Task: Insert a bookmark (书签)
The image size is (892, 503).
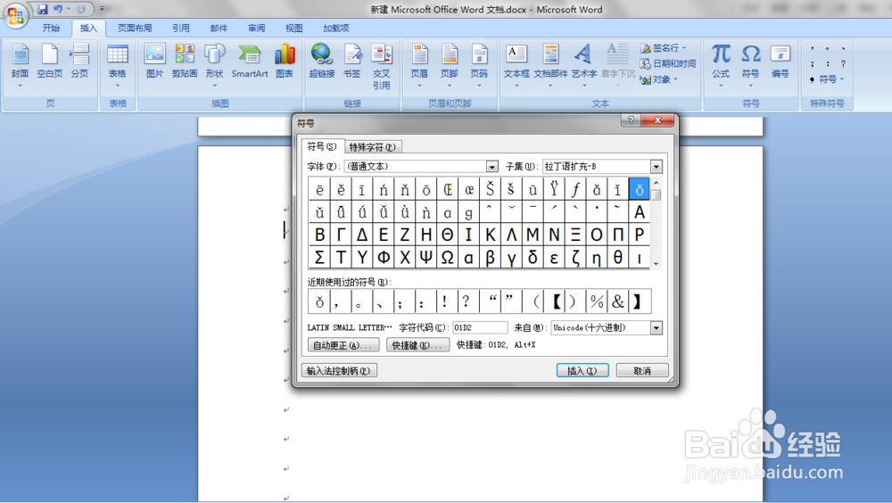Action: [x=352, y=62]
